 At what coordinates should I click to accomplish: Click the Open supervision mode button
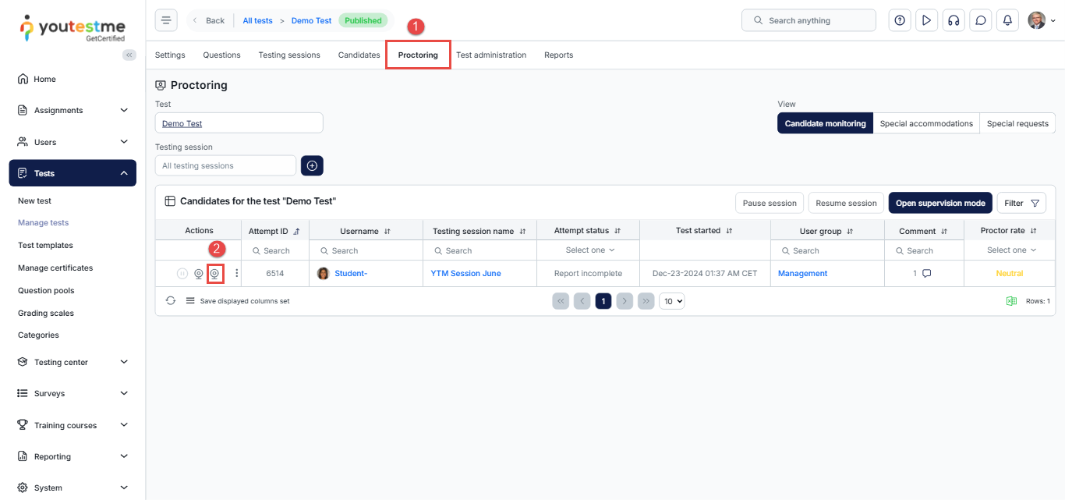940,203
